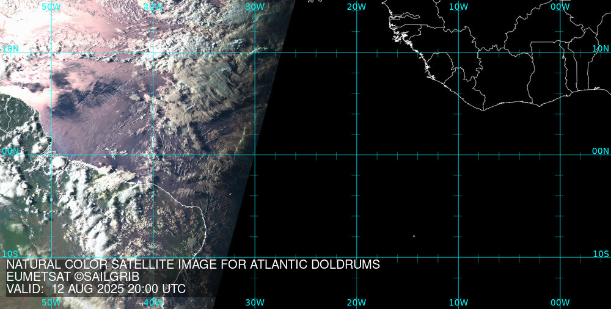This screenshot has width=611, height=309.
Task: Select the 00N label next to Brazil's coast
Action: (x=10, y=151)
